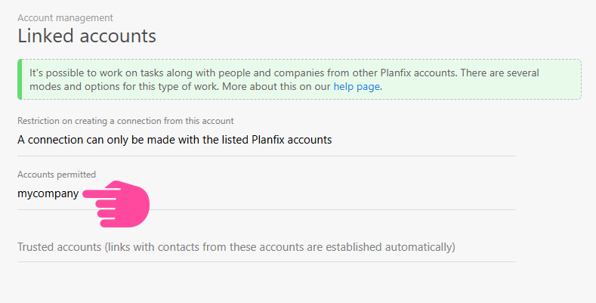The width and height of the screenshot is (596, 303).
Task: Open the help page link
Action: click(x=357, y=87)
